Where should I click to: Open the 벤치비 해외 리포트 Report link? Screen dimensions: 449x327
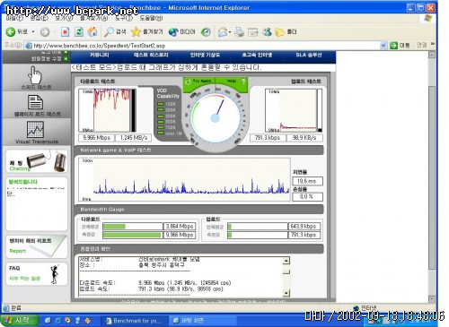coord(37,246)
